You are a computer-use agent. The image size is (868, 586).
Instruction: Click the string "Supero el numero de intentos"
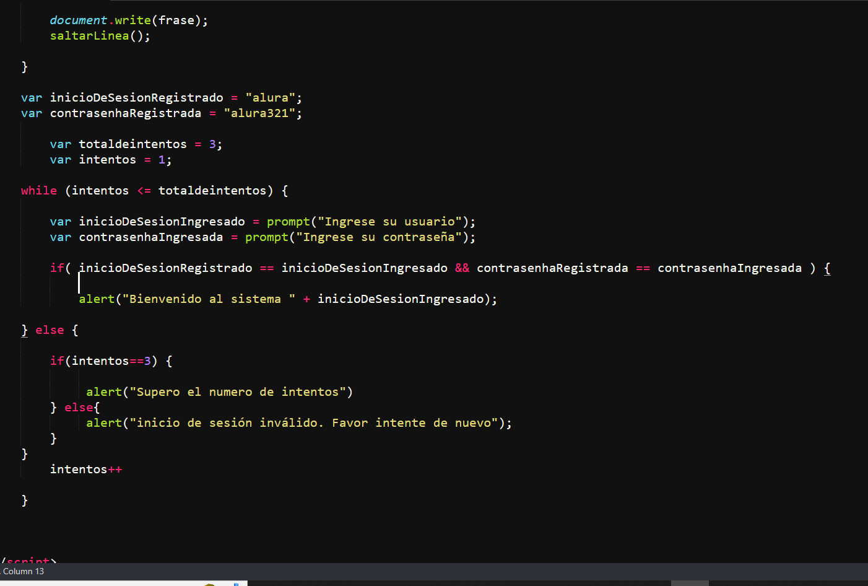point(238,392)
